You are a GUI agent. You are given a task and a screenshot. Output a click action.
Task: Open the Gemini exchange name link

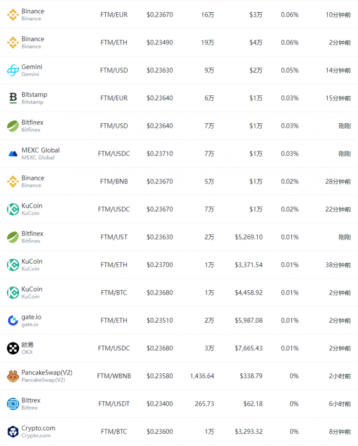pos(32,67)
